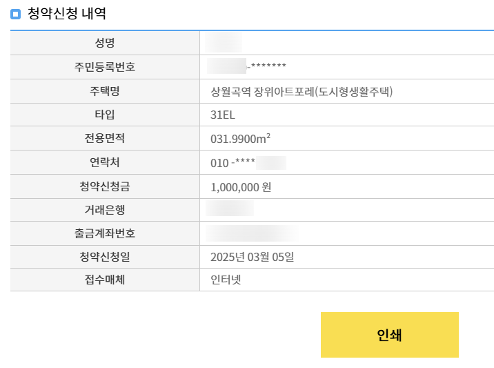This screenshot has width=494, height=368.
Task: Select the 2025년 03월 05일 application date
Action: (253, 257)
